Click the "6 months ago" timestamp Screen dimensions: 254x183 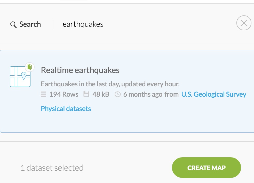pos(143,94)
